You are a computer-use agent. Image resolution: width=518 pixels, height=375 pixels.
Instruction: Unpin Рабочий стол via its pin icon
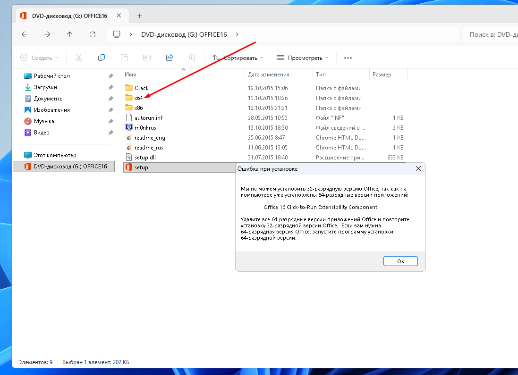pyautogui.click(x=110, y=76)
